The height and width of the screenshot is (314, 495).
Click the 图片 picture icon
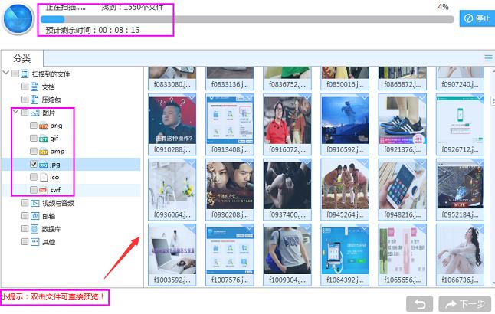point(34,113)
